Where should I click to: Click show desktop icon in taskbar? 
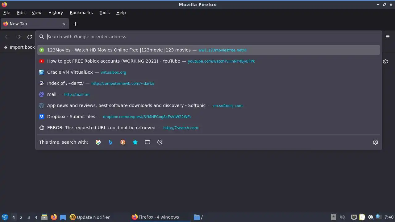tap(63, 217)
